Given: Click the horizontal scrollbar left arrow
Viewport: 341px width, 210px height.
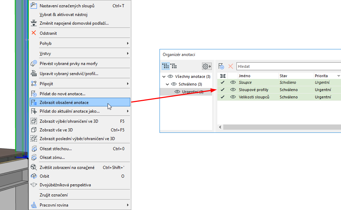Looking at the screenshot, I should click(220, 127).
